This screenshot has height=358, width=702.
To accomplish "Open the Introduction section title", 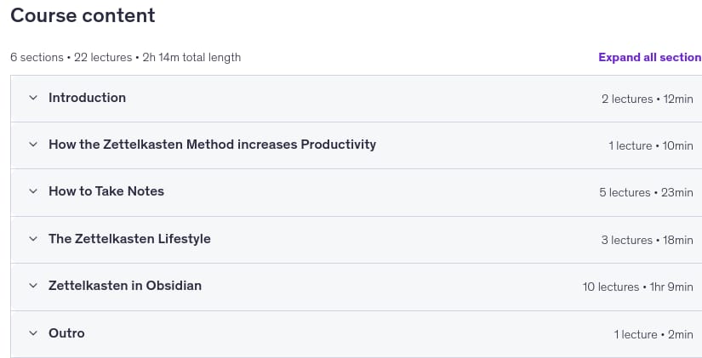I will 88,98.
